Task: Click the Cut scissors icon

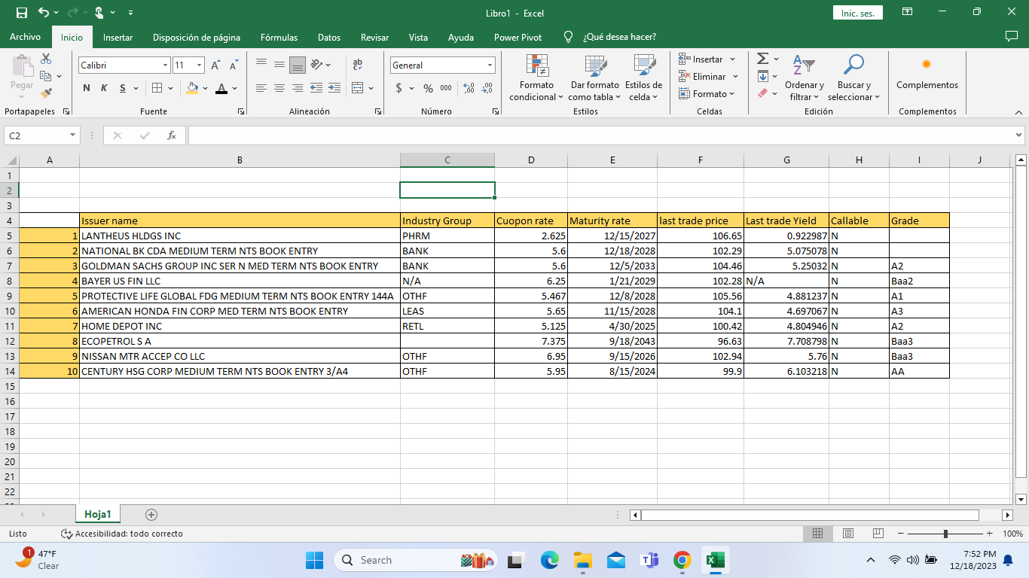Action: click(46, 59)
